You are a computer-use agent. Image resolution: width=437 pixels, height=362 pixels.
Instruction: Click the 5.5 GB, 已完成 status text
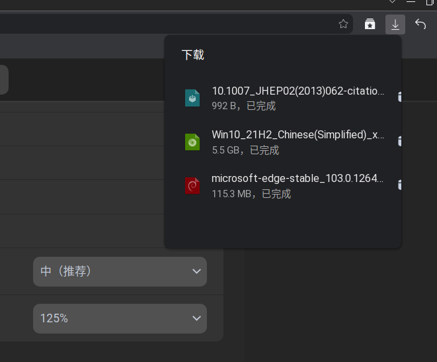point(245,150)
